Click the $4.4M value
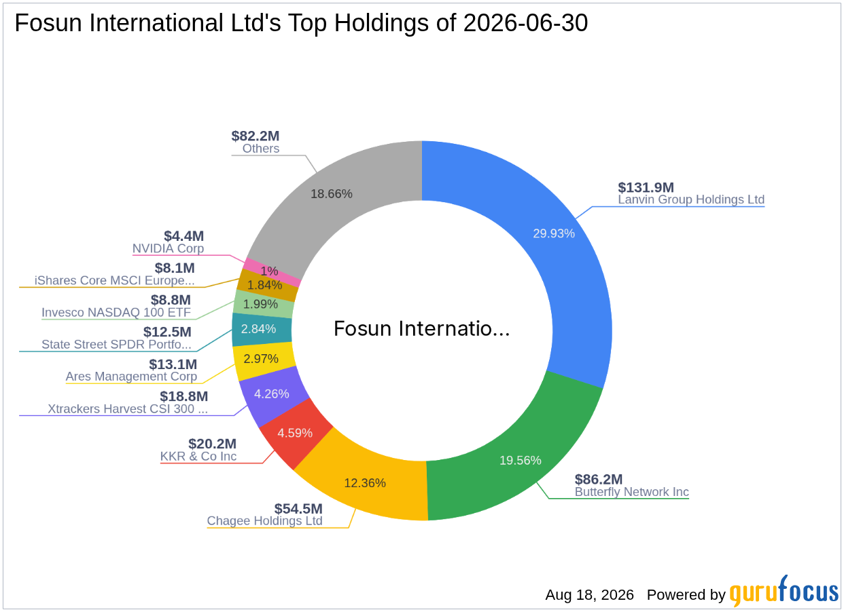The image size is (844, 612). [x=184, y=236]
